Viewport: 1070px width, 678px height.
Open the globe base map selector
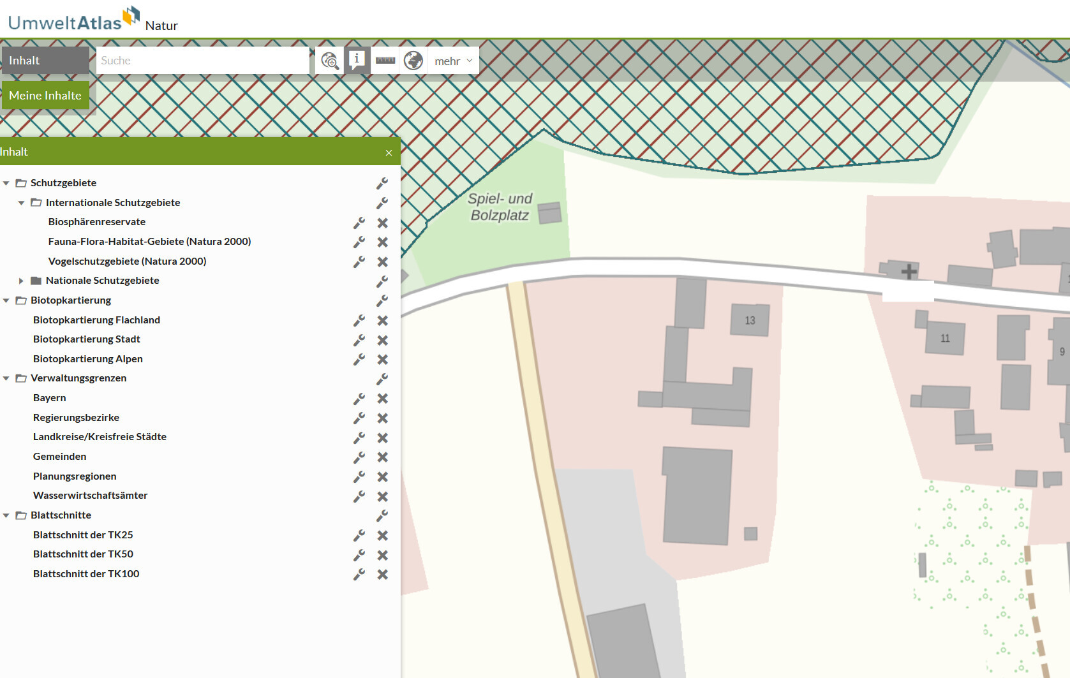413,61
